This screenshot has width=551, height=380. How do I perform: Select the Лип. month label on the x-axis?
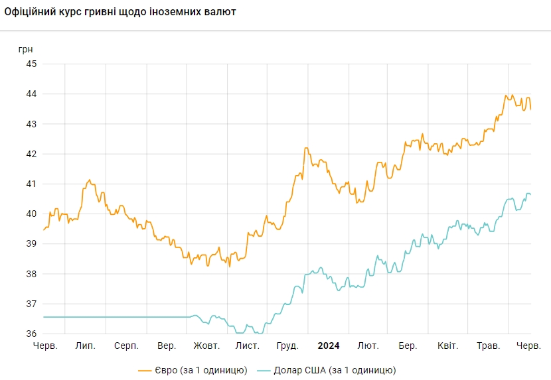point(86,346)
